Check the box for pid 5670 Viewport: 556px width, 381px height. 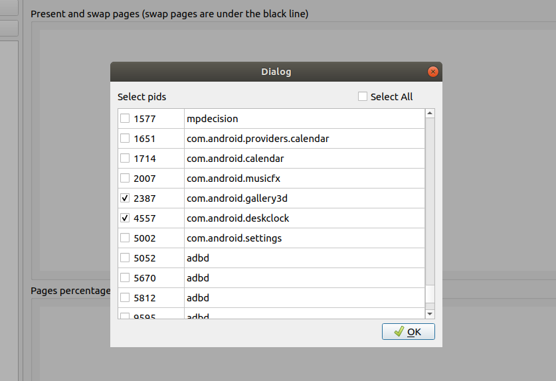[125, 277]
